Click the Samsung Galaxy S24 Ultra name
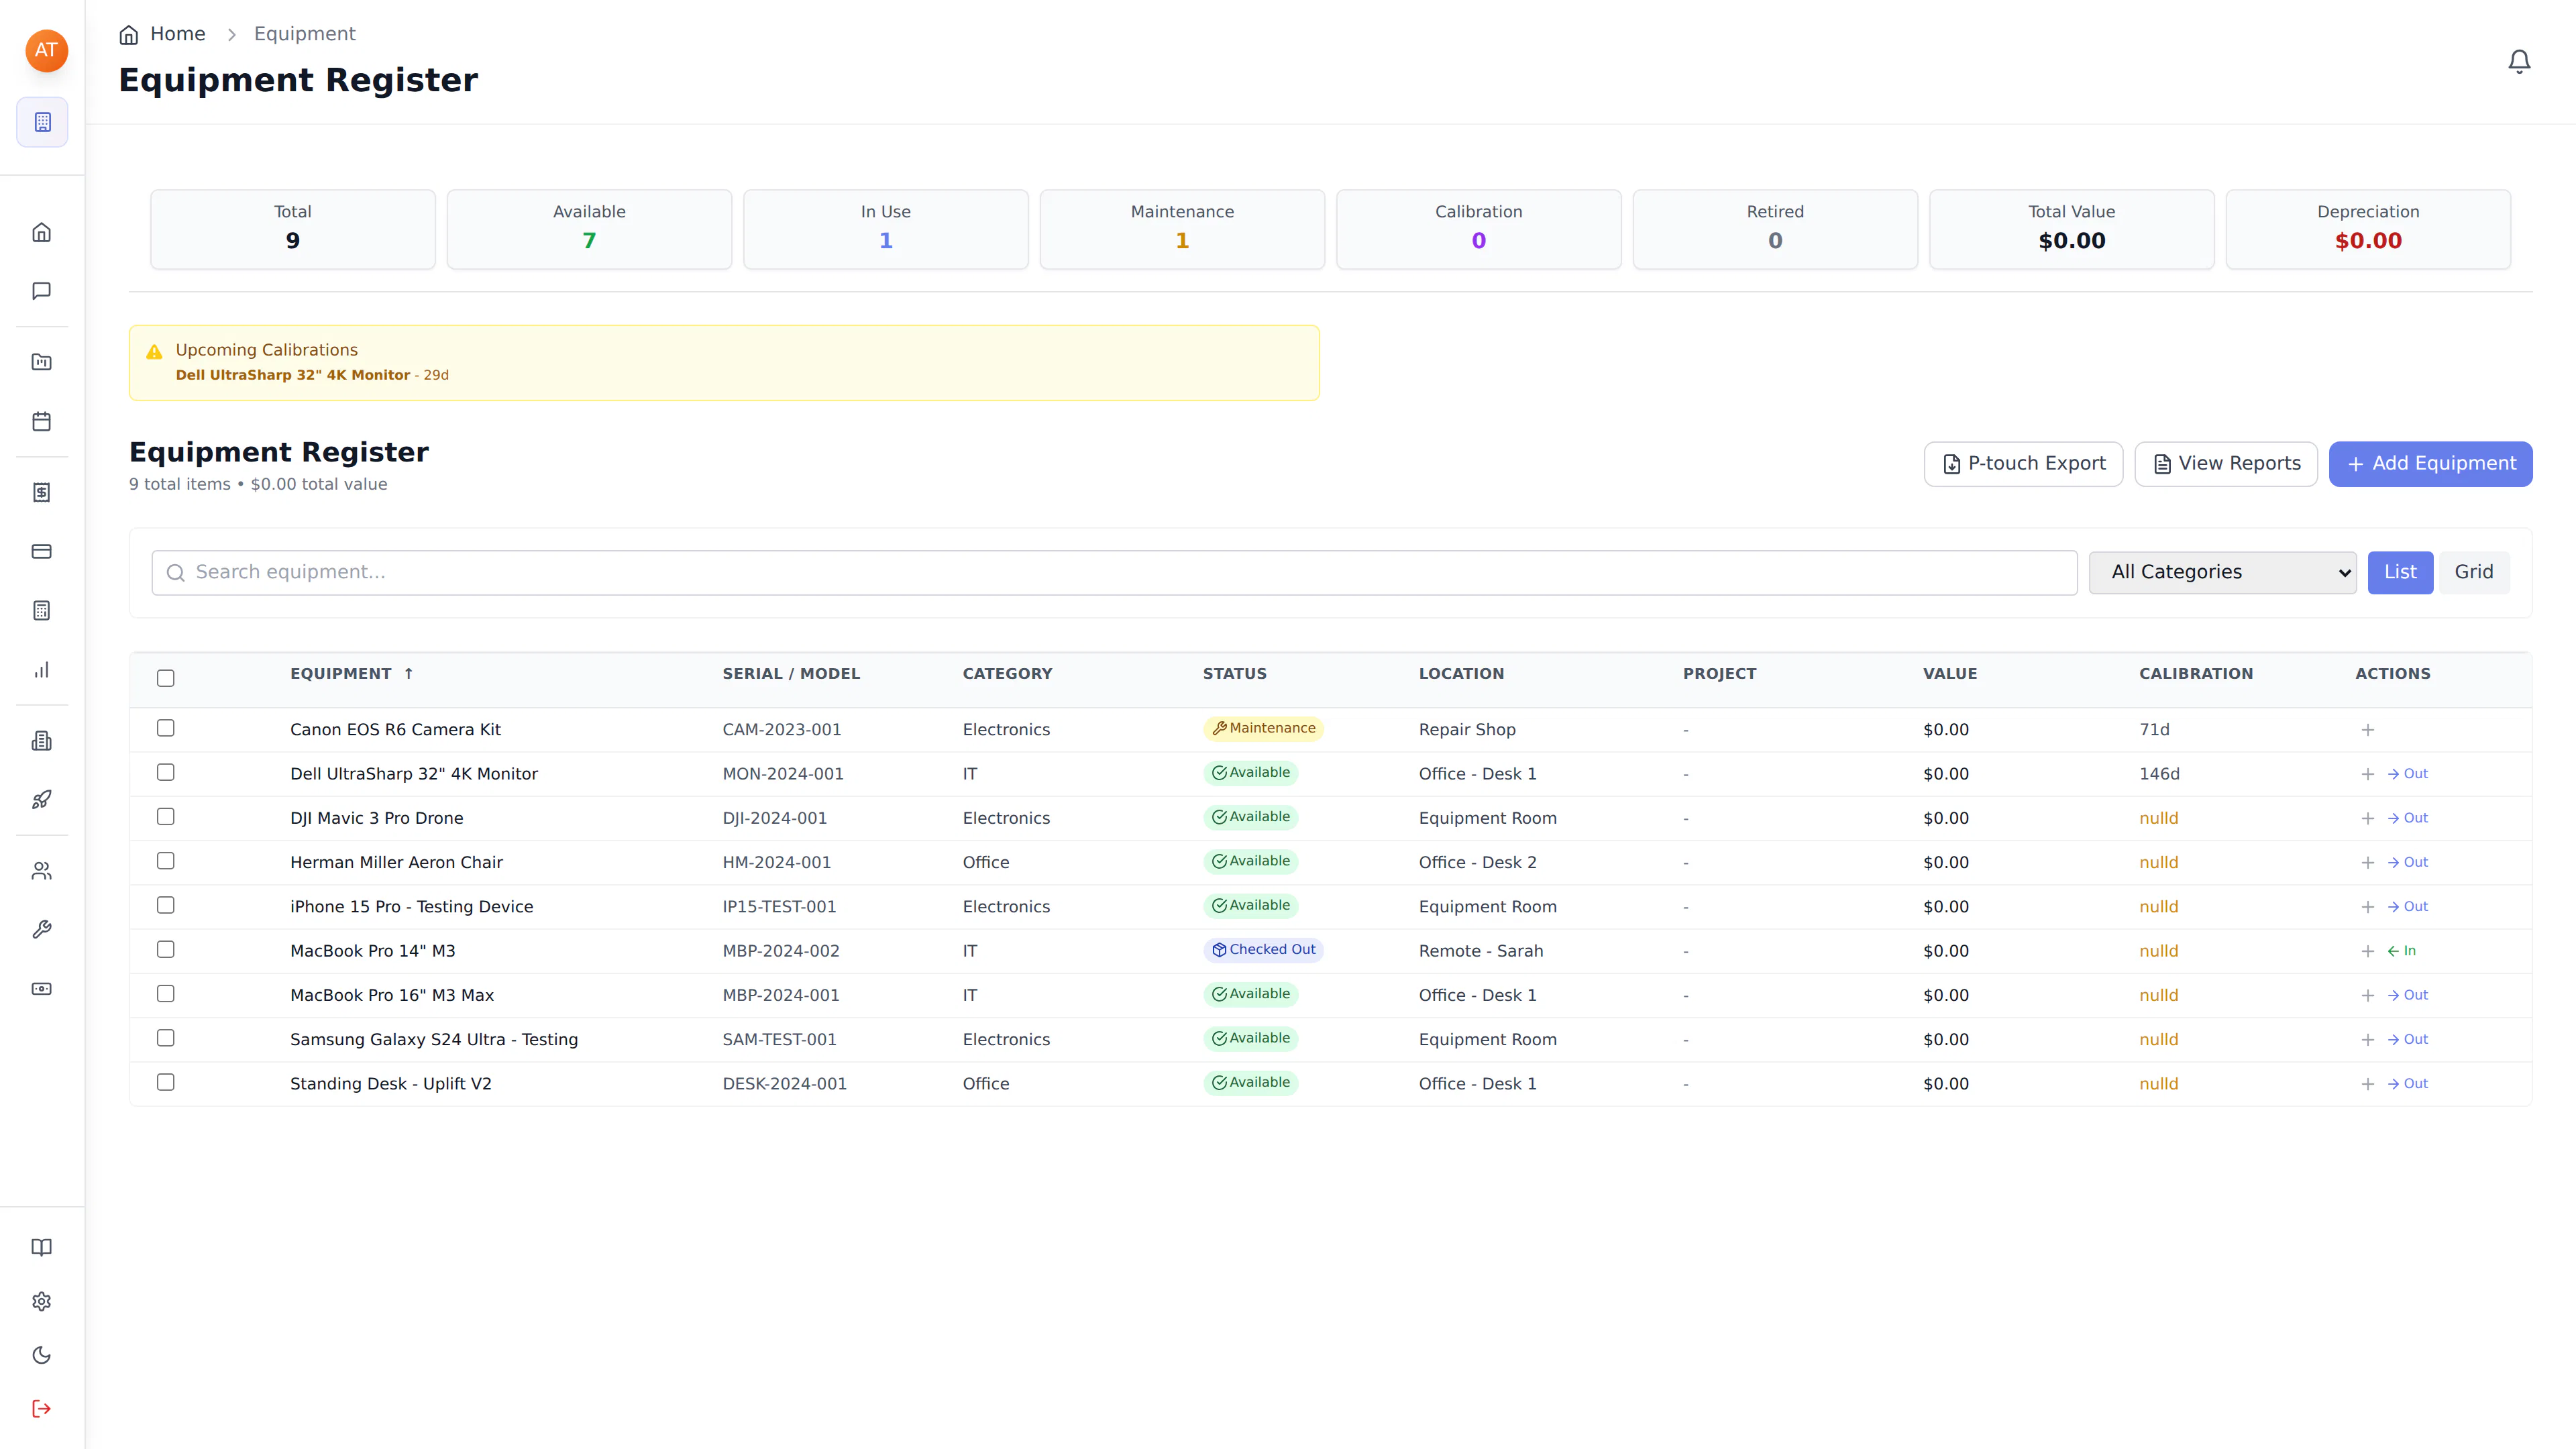Screen dimensions: 2576x1449 point(434,1040)
